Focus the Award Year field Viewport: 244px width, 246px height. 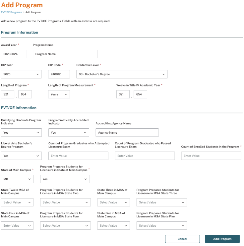[14, 54]
